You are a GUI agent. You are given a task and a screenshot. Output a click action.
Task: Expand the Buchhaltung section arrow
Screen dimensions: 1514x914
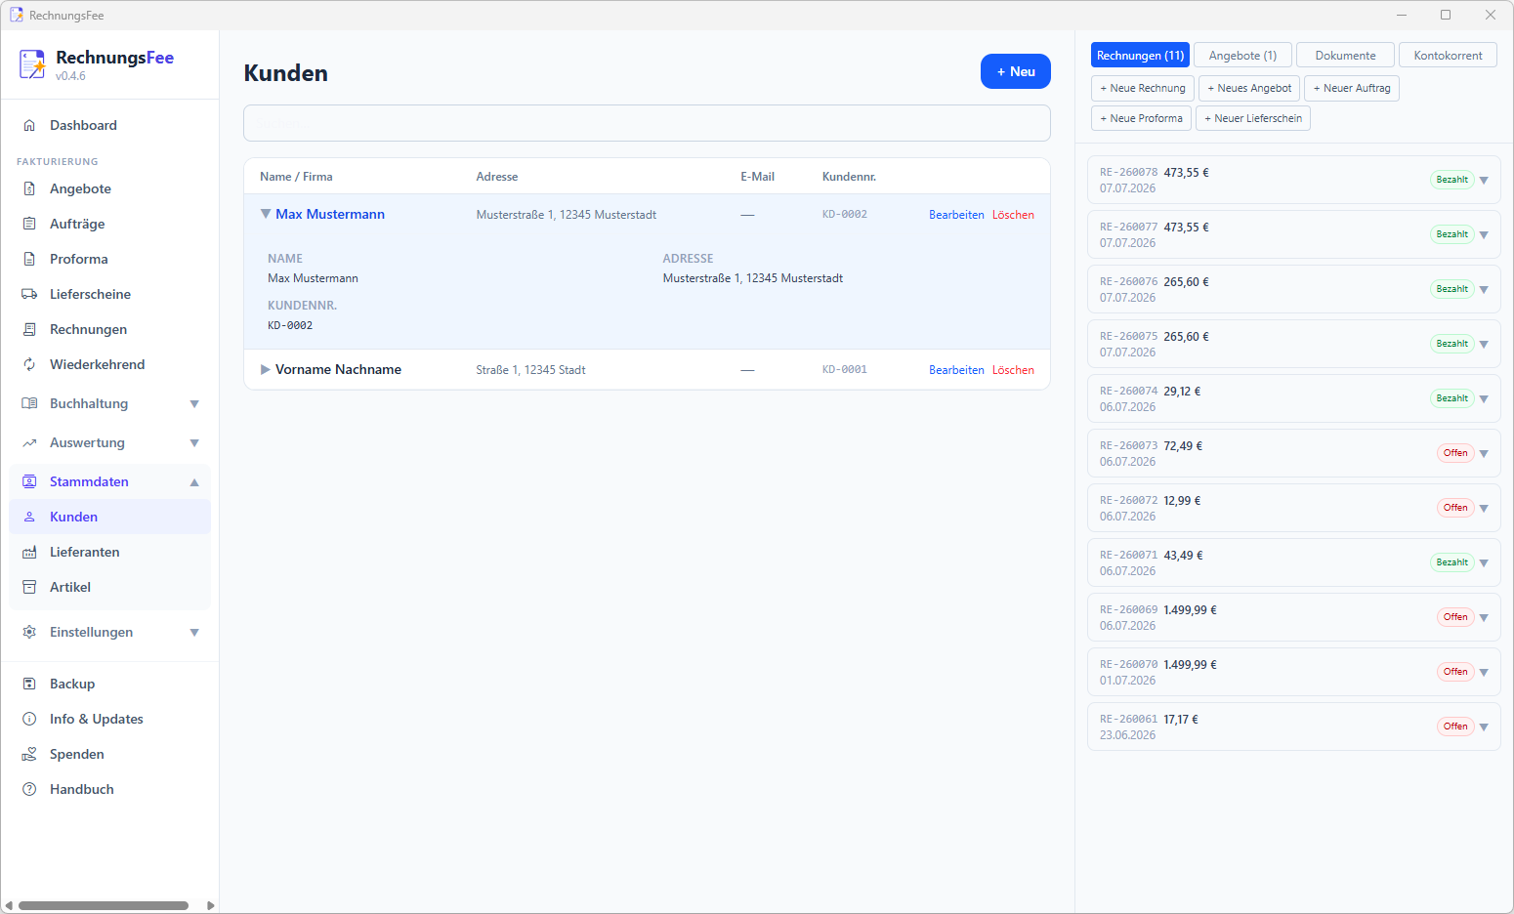[x=194, y=404]
